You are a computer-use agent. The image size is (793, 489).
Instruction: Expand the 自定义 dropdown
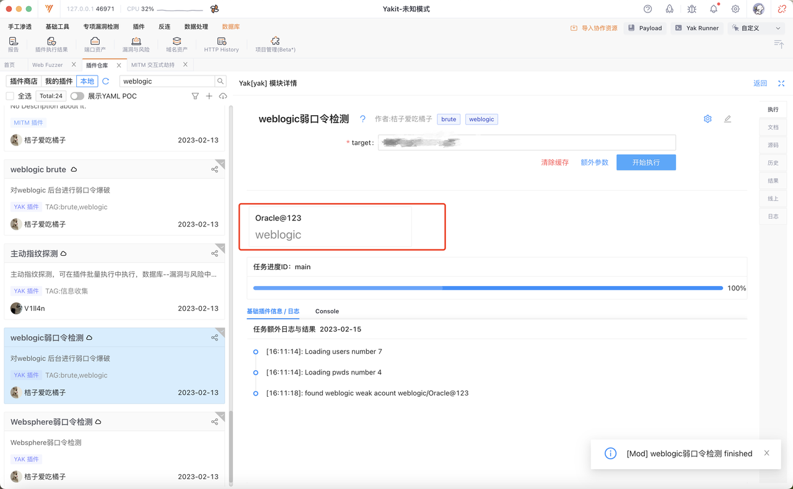coord(756,28)
